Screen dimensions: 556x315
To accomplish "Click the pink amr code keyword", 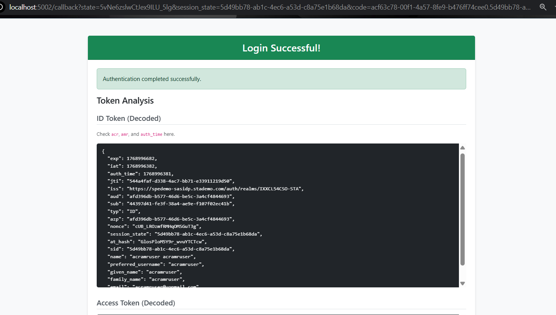I will pyautogui.click(x=125, y=135).
